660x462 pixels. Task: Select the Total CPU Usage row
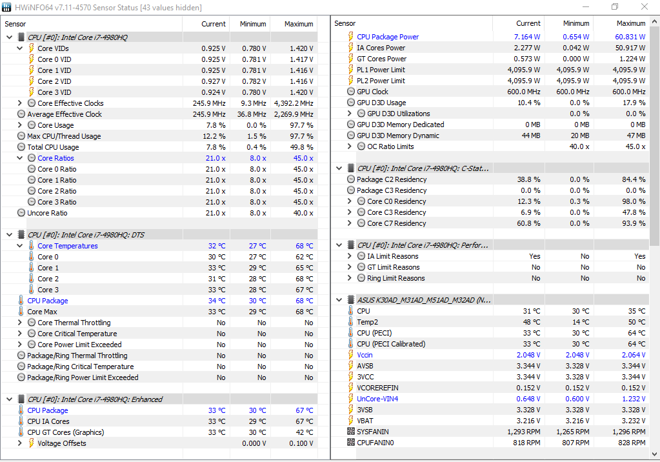coord(53,147)
